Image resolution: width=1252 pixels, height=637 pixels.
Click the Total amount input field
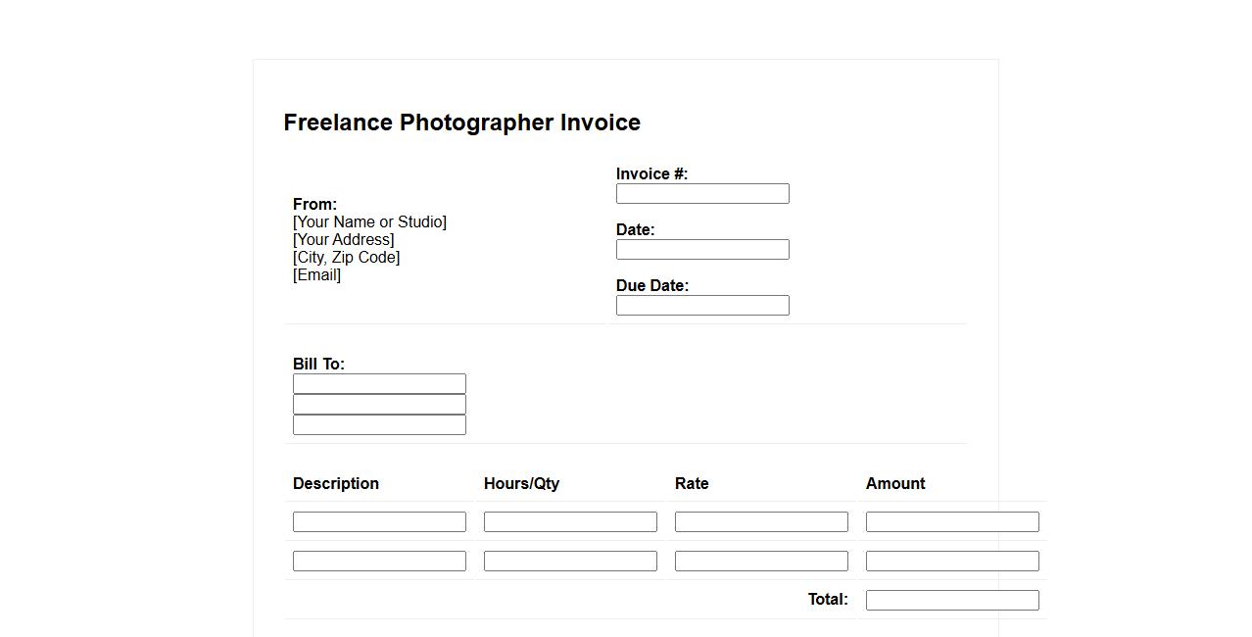[x=952, y=601]
